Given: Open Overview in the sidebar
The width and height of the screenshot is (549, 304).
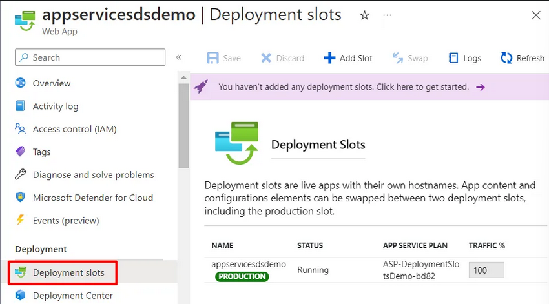Looking at the screenshot, I should click(52, 84).
